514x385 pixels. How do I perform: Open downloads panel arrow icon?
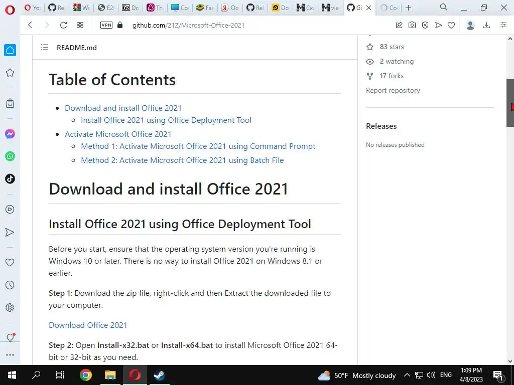click(487, 25)
